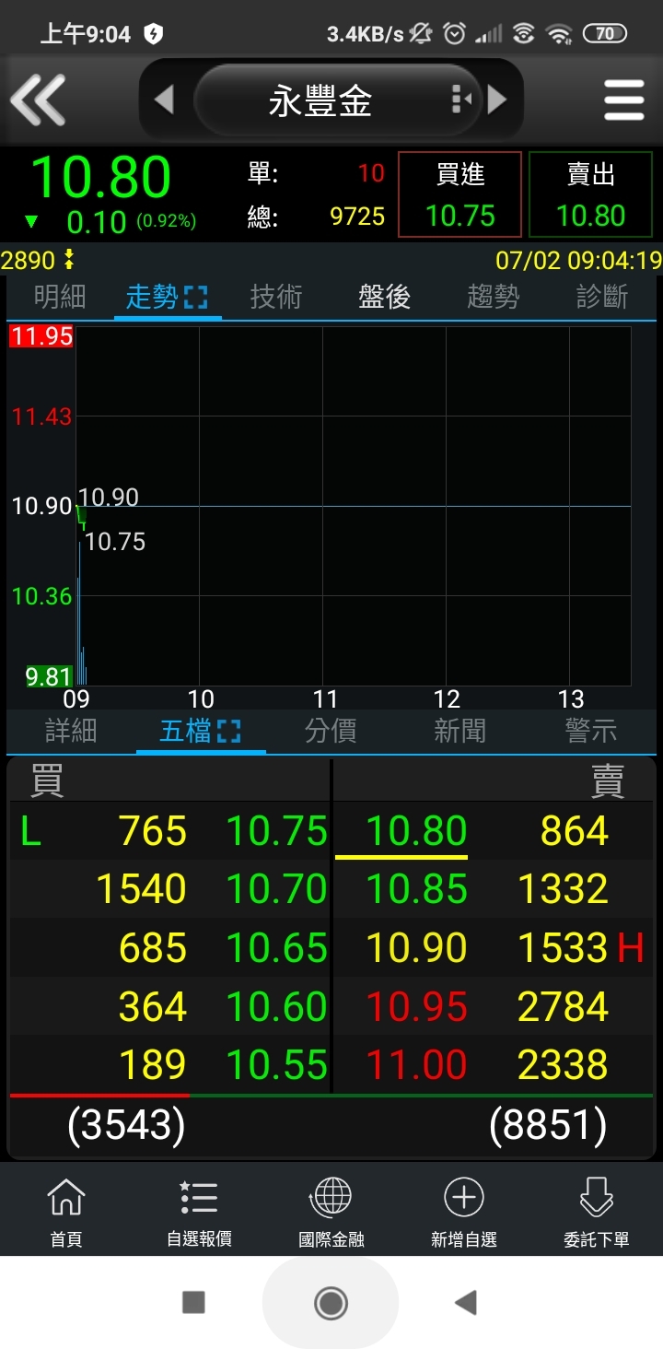Select bid price 10.65 in 五檔
Screen dimensions: 663x1349
[x=277, y=948]
